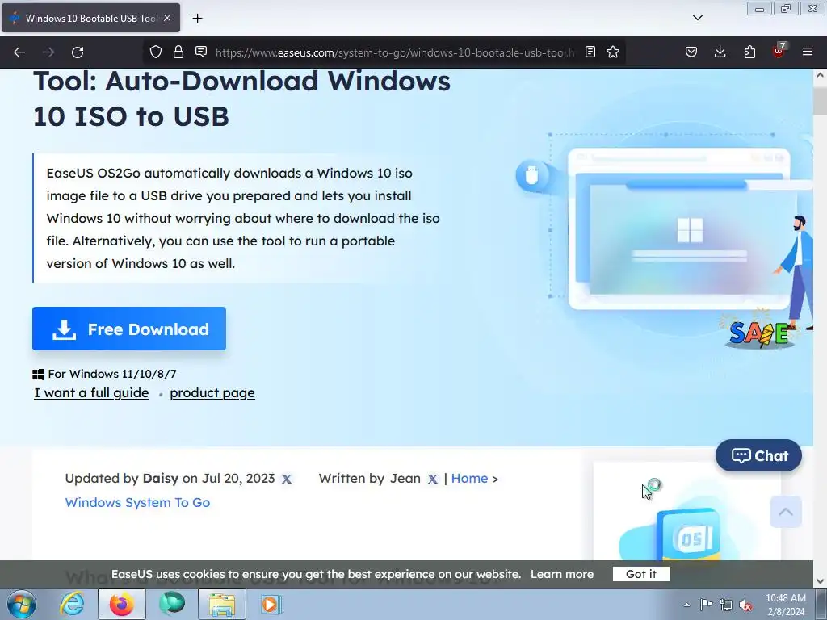Open Firefox downloads panel
The width and height of the screenshot is (827, 620).
click(720, 52)
